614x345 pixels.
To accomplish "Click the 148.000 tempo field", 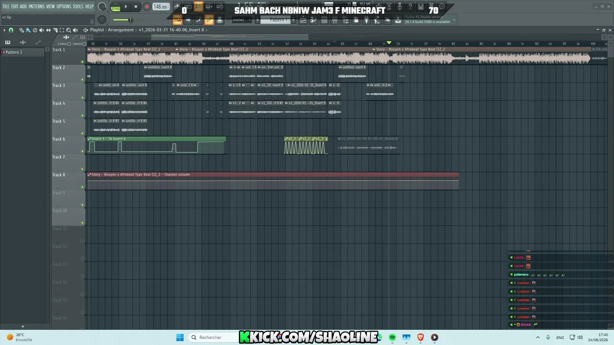I will point(161,7).
